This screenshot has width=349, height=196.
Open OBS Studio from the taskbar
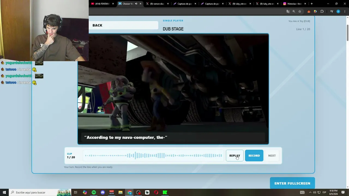(138, 192)
